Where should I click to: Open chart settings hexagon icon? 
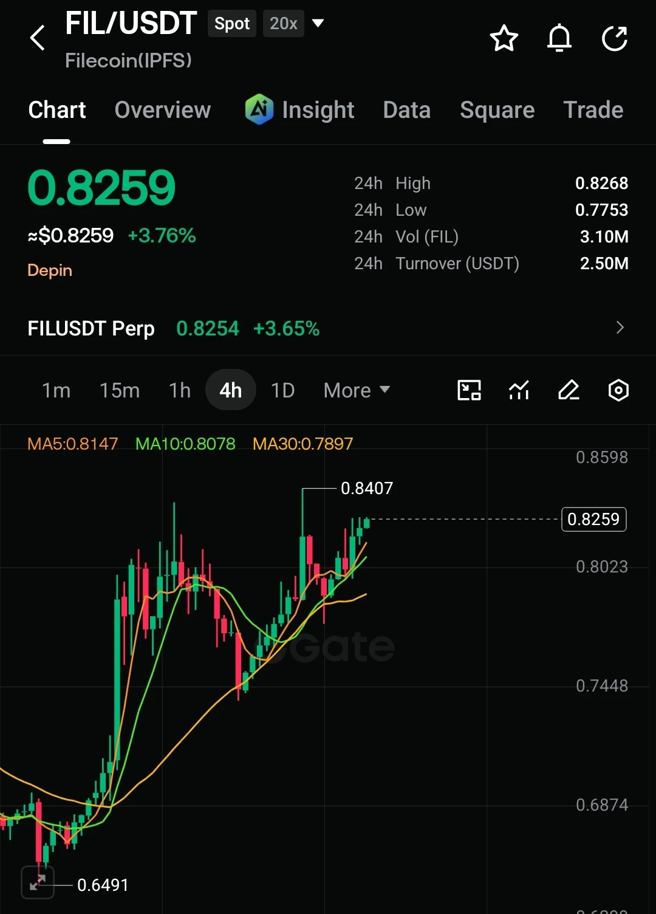(618, 390)
